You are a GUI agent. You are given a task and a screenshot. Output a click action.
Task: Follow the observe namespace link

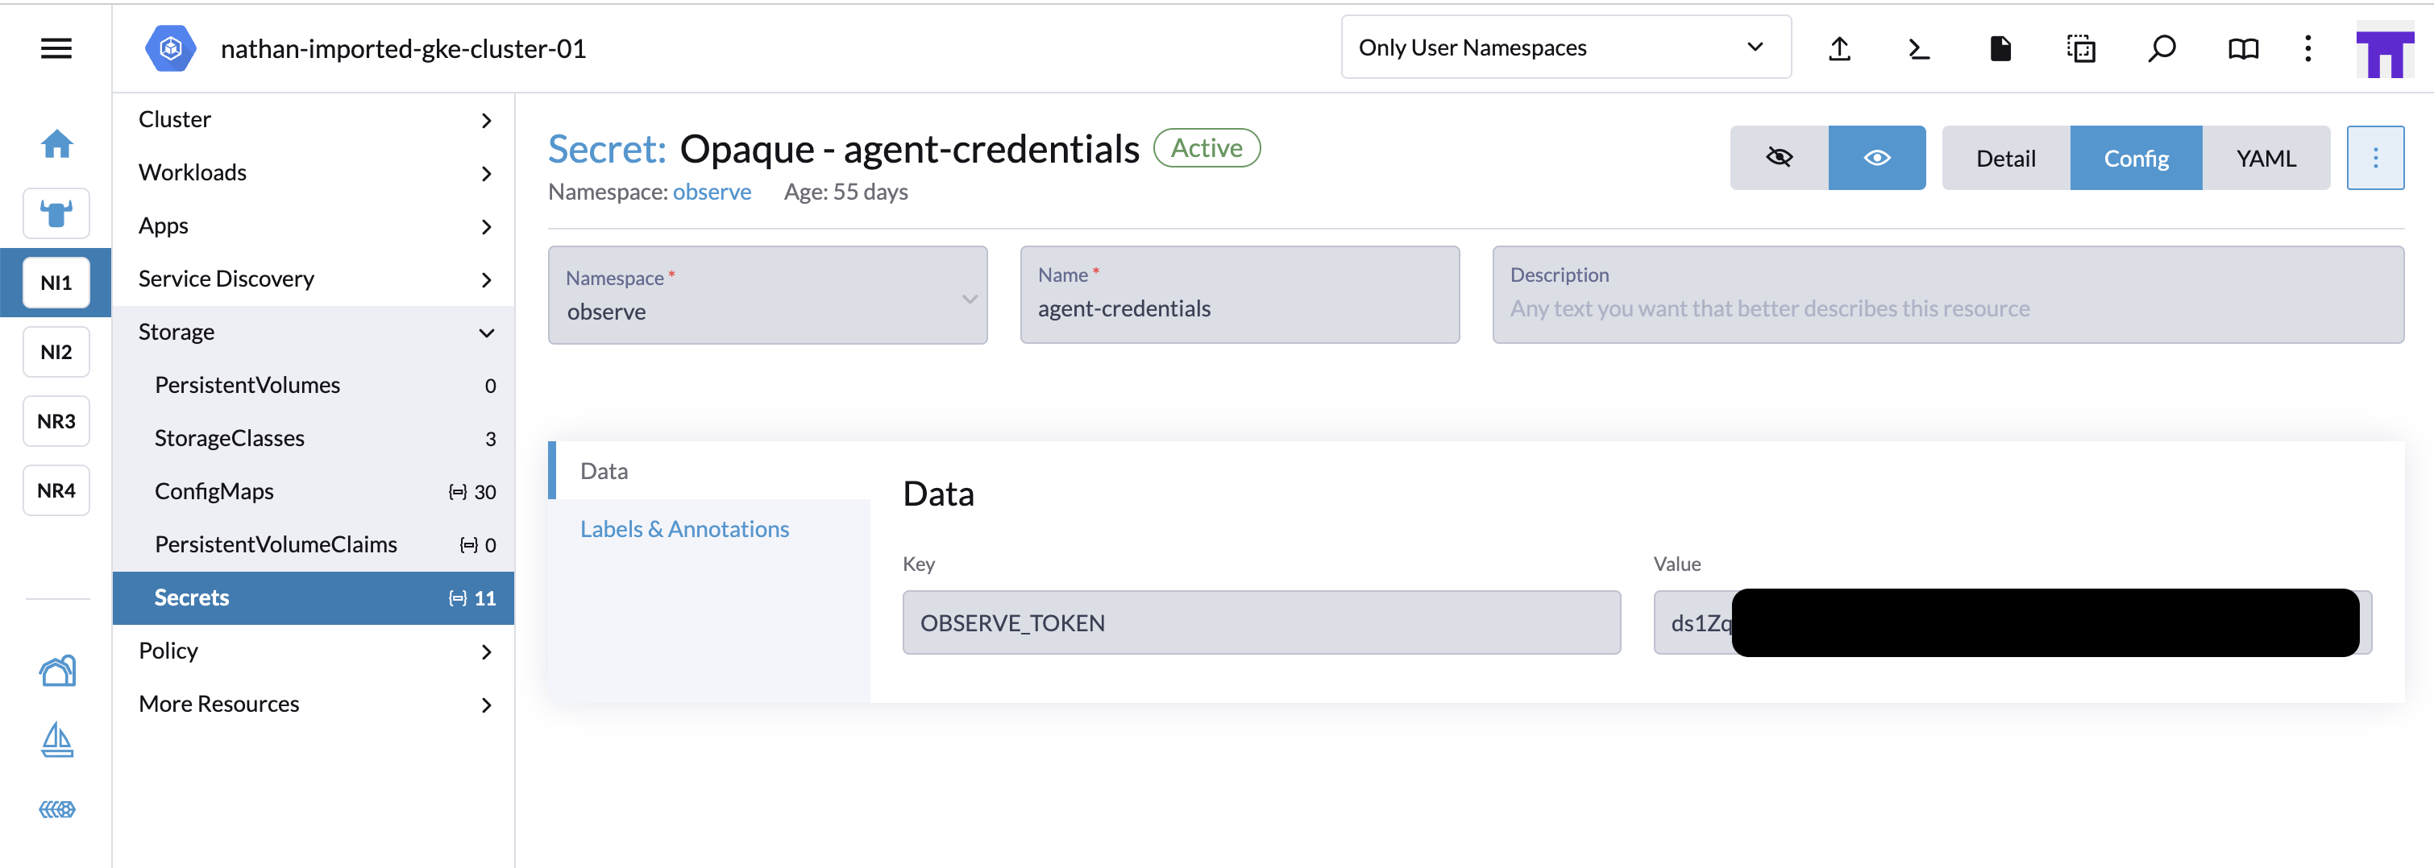[x=712, y=192]
